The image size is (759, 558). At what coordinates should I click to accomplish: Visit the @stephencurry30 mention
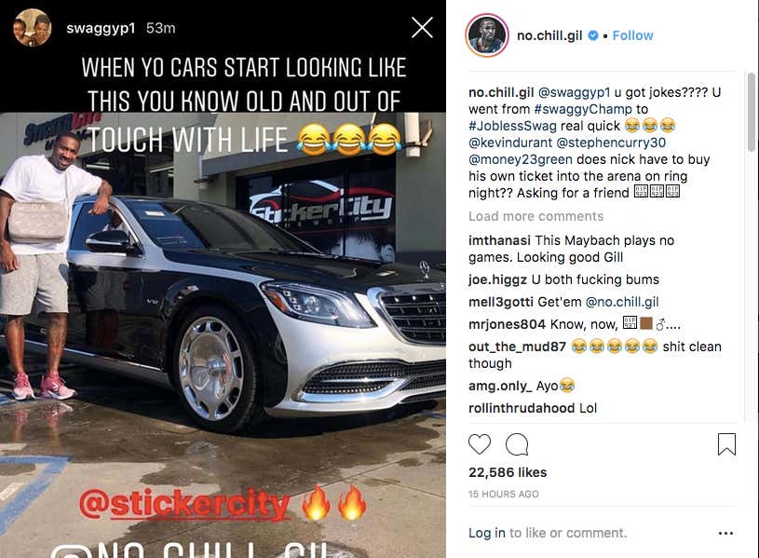click(x=611, y=143)
